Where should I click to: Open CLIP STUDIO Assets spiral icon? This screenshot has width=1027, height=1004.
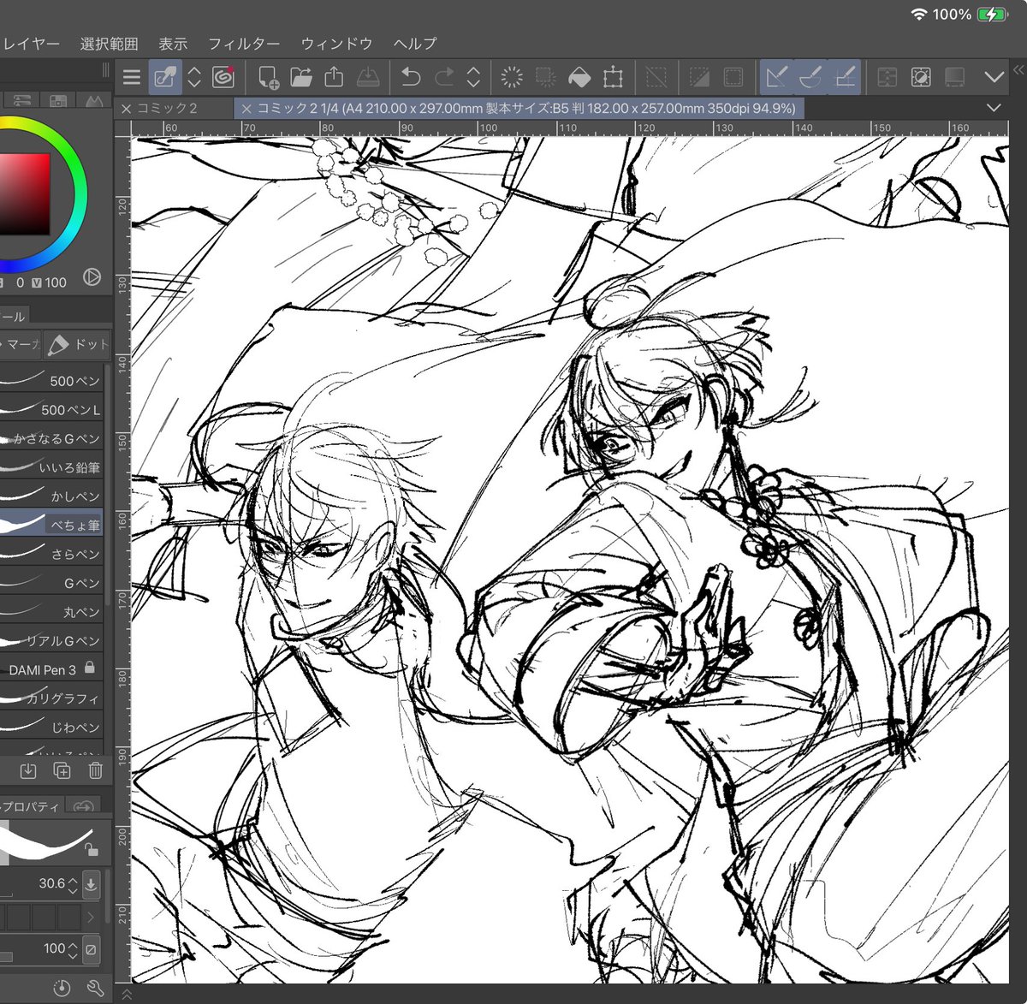(x=223, y=77)
